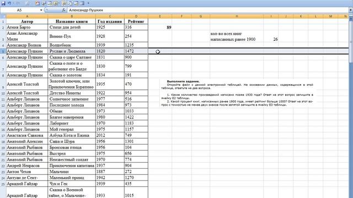Click header cell 'Автор'

pos(27,21)
